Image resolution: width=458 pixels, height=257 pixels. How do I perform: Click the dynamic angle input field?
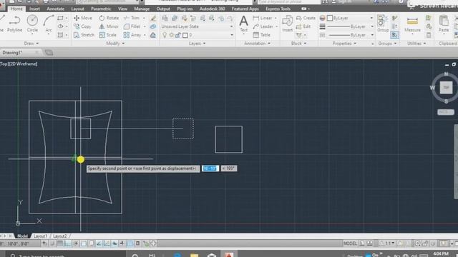click(x=229, y=168)
